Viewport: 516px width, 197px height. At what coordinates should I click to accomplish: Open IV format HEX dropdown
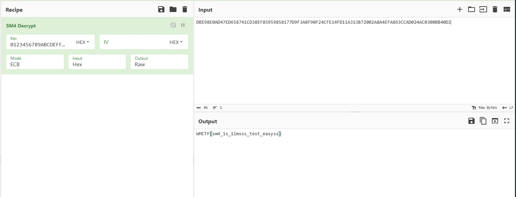[176, 42]
